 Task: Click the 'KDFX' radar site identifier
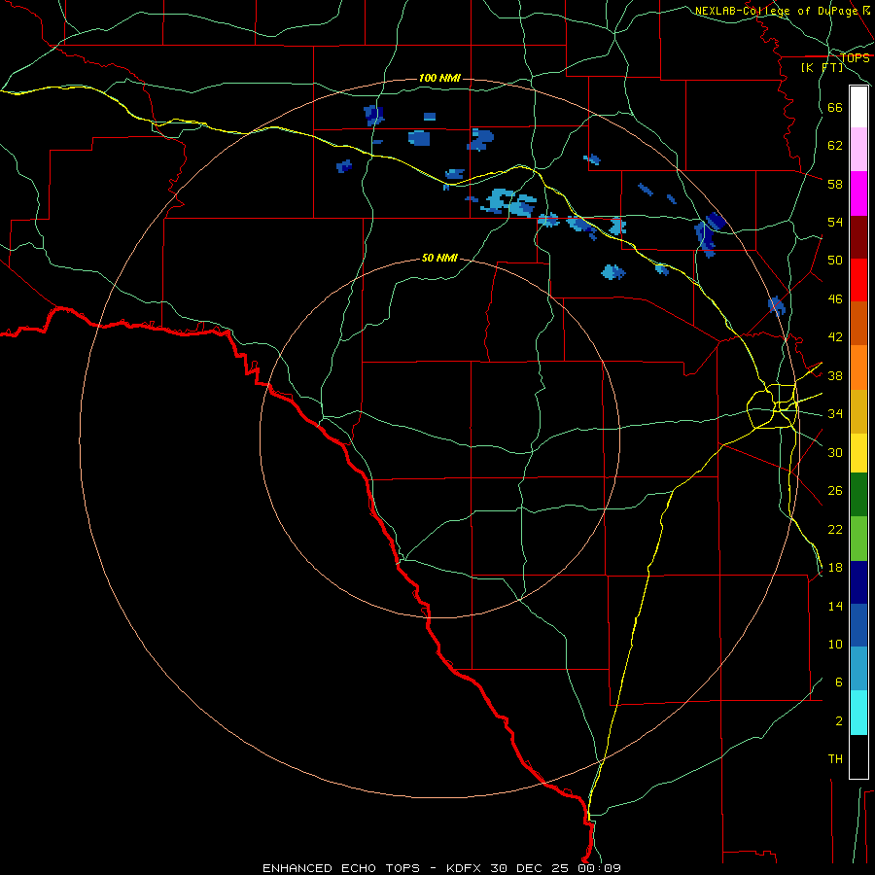(463, 868)
